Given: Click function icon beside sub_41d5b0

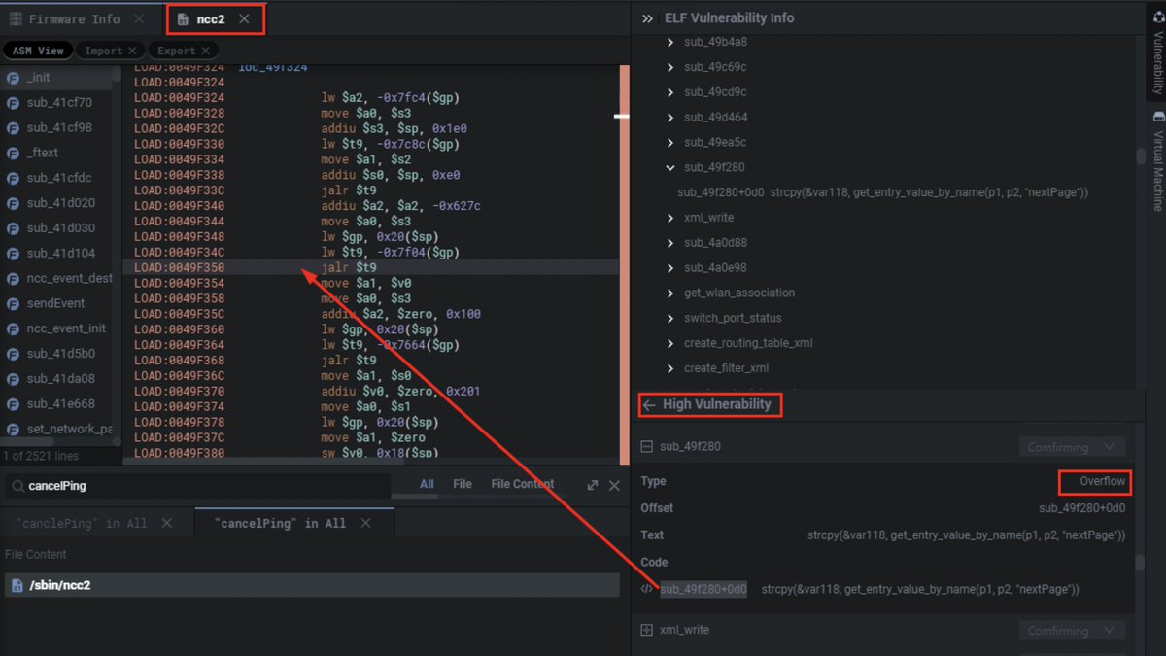Looking at the screenshot, I should 14,354.
